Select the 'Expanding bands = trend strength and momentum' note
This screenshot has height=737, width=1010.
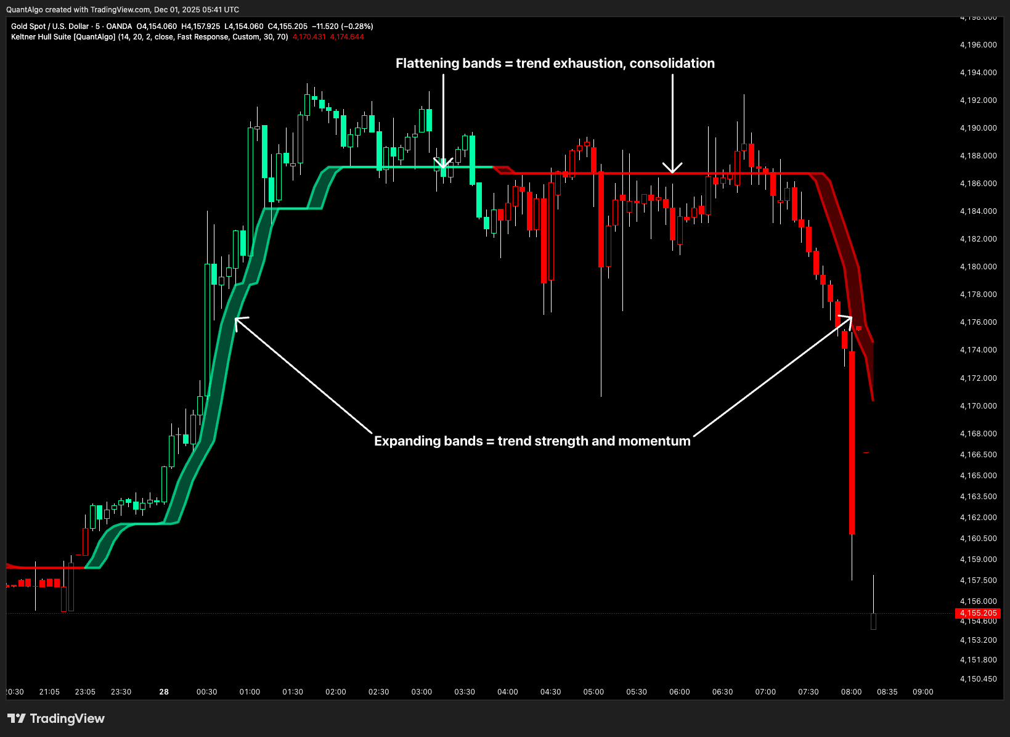(532, 441)
